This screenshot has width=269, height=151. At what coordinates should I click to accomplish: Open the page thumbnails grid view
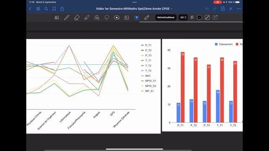(x=38, y=9)
